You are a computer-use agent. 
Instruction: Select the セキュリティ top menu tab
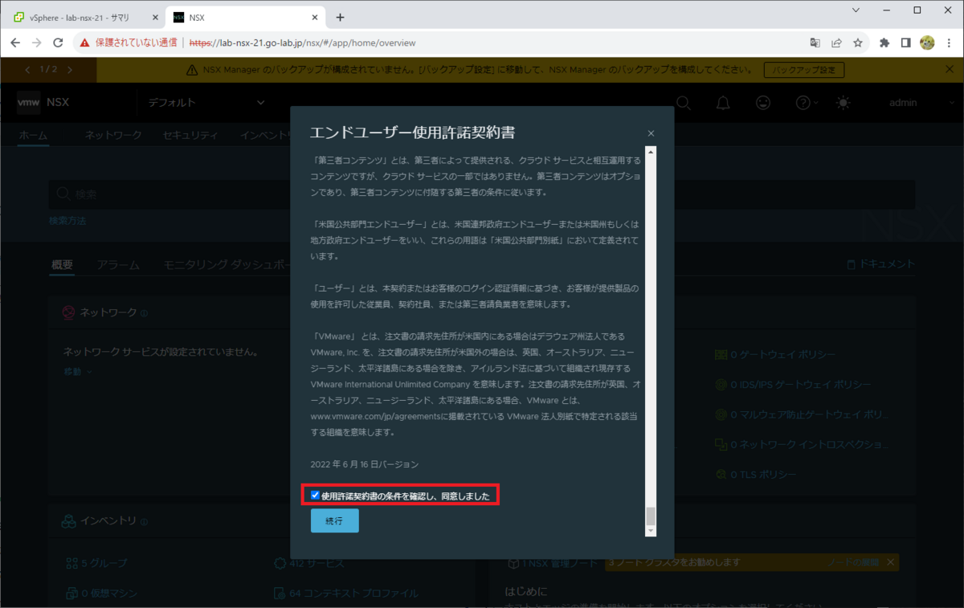click(x=190, y=136)
